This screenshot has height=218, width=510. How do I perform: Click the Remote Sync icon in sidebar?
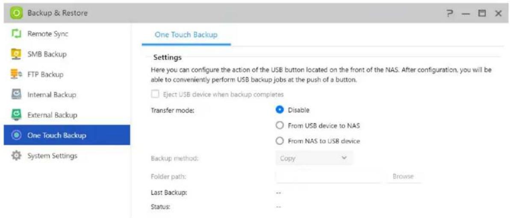16,34
